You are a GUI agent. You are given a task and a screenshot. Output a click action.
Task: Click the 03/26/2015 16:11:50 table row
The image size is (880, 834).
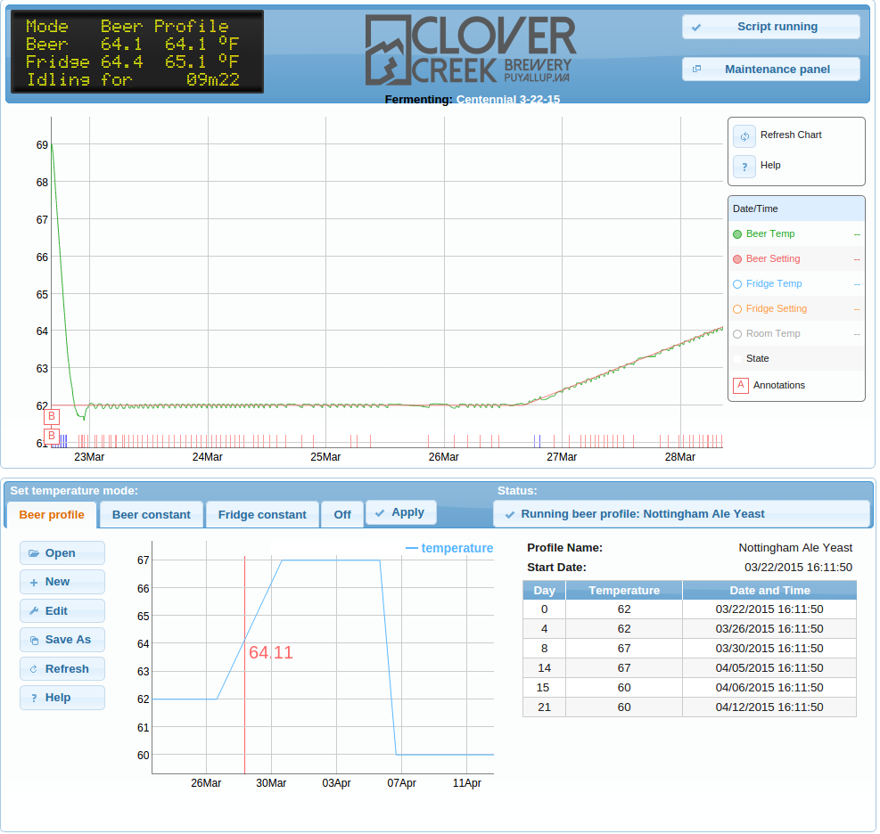[x=689, y=629]
